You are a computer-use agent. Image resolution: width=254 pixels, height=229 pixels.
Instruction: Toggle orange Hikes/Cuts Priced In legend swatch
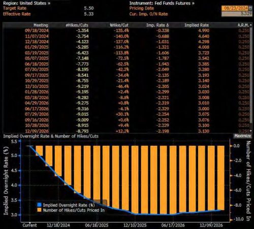(x=39, y=210)
